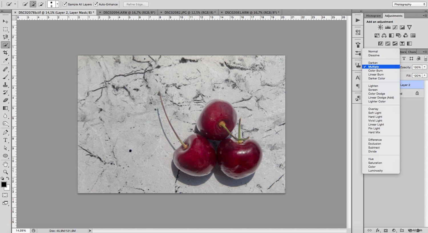This screenshot has height=233, width=428.
Task: Add a Curves adjustment layer
Action: [x=395, y=27]
